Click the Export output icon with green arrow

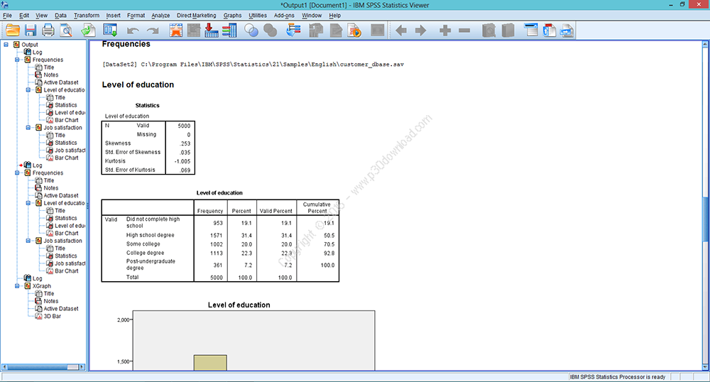88,31
